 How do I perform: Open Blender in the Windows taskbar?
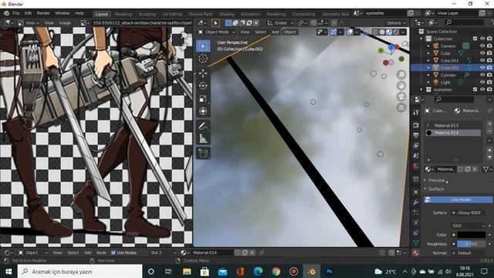[311, 271]
